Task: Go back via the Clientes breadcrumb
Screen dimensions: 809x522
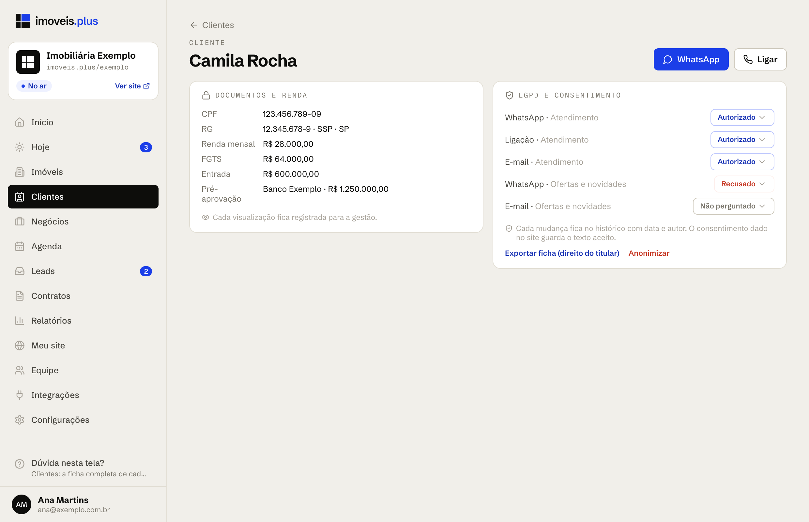Action: click(212, 25)
